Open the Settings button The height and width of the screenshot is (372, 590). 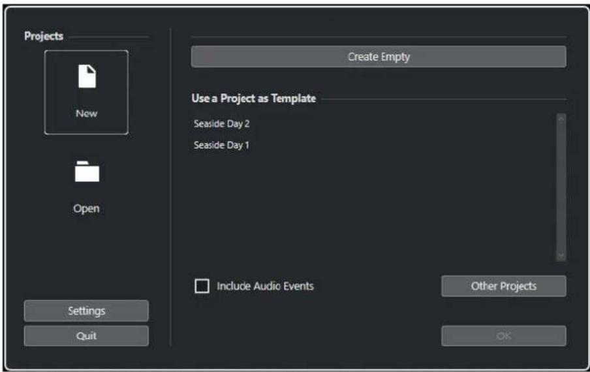tap(86, 311)
